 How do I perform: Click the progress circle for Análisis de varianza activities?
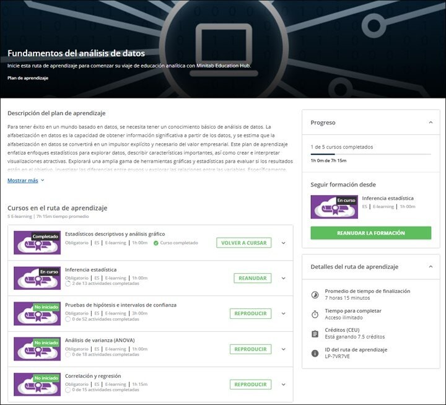68,355
